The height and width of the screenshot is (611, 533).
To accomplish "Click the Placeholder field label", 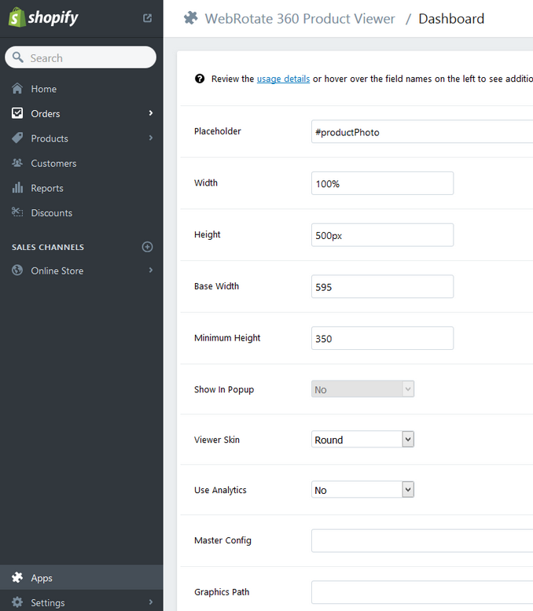I will pyautogui.click(x=218, y=131).
